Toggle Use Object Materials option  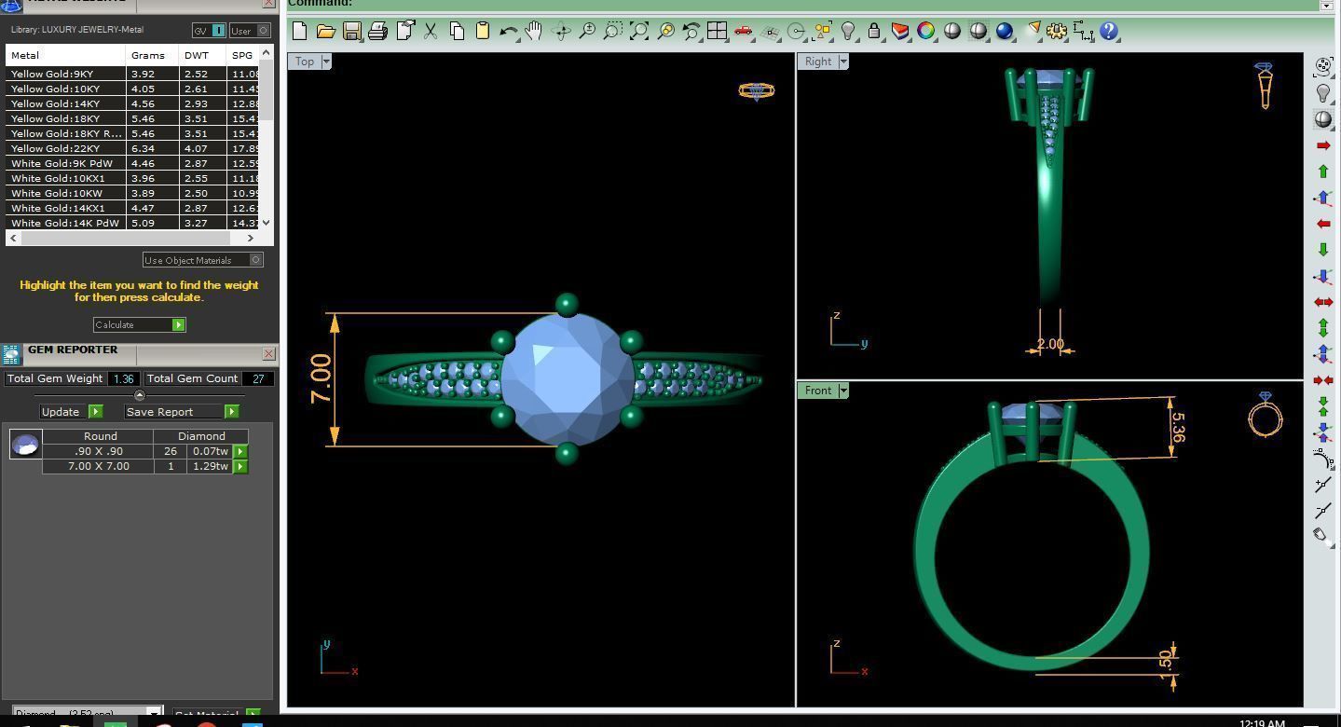point(203,260)
